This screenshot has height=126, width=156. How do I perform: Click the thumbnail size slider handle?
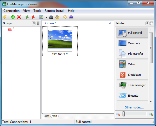pyautogui.click(x=124, y=114)
